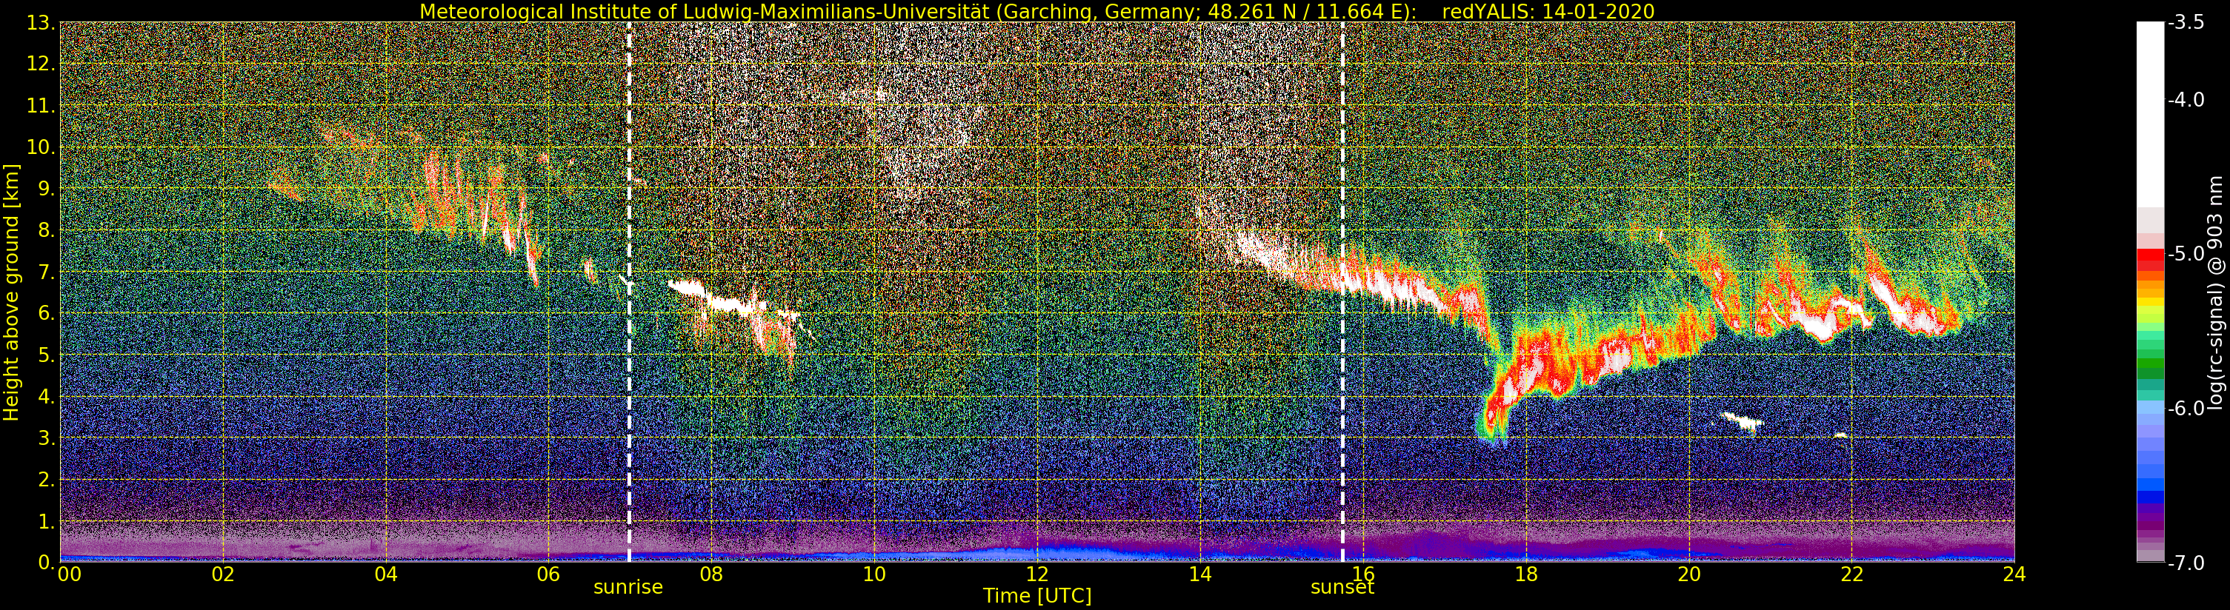Click the time axis tick label 14
The image size is (2230, 610).
coord(1200,574)
